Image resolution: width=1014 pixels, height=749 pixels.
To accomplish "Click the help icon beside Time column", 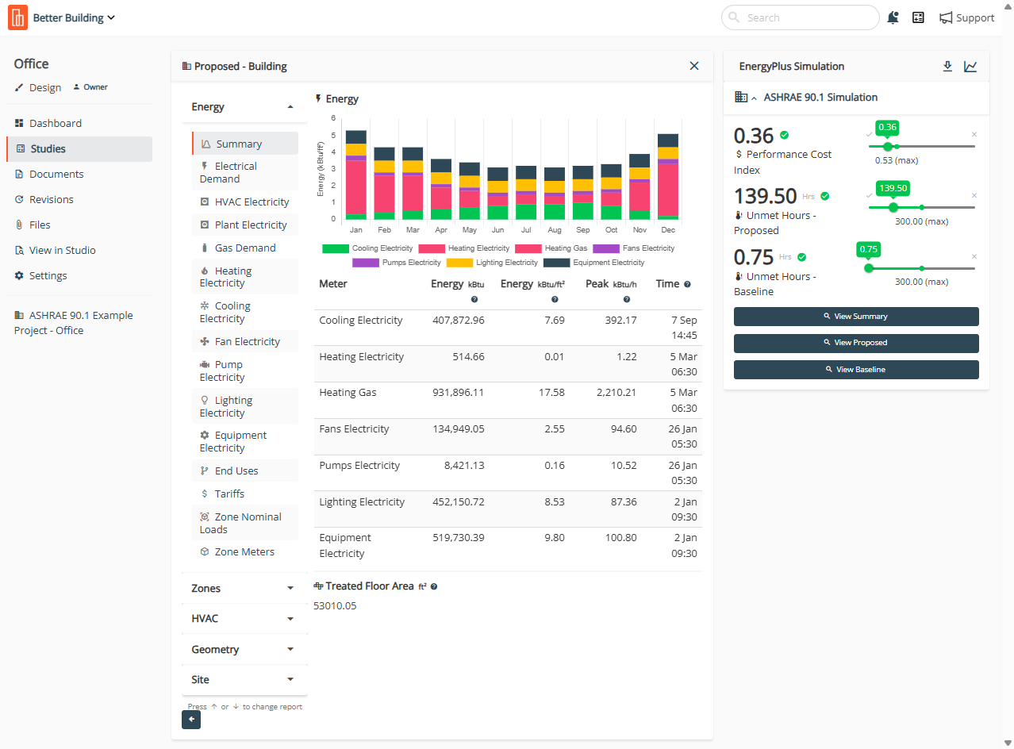I will pos(687,284).
